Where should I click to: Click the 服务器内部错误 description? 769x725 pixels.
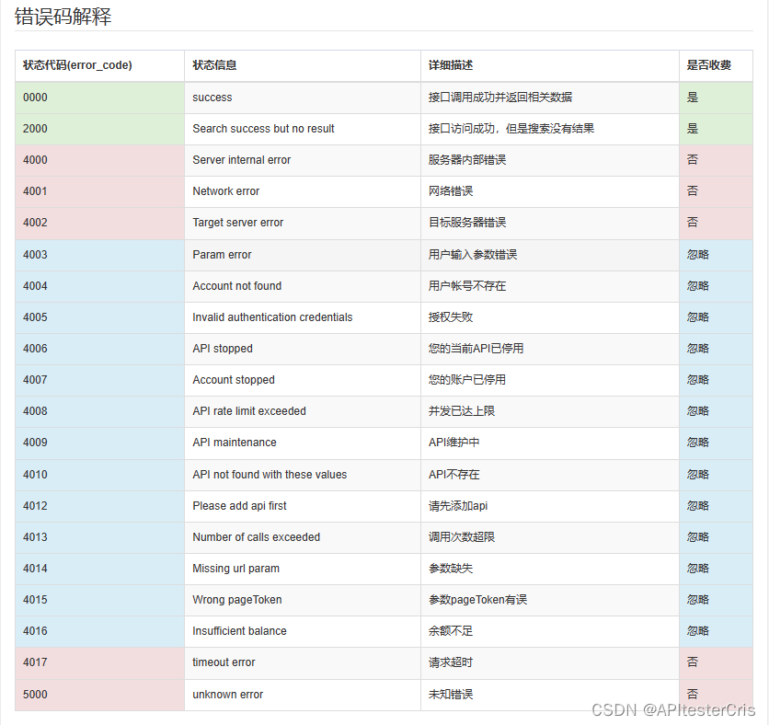point(467,160)
